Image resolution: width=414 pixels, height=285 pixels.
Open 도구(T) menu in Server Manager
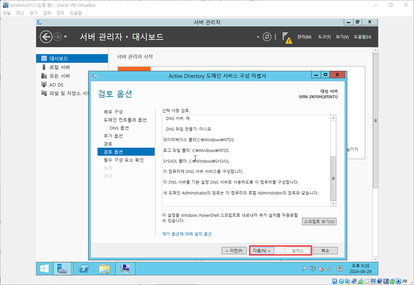[x=324, y=37]
